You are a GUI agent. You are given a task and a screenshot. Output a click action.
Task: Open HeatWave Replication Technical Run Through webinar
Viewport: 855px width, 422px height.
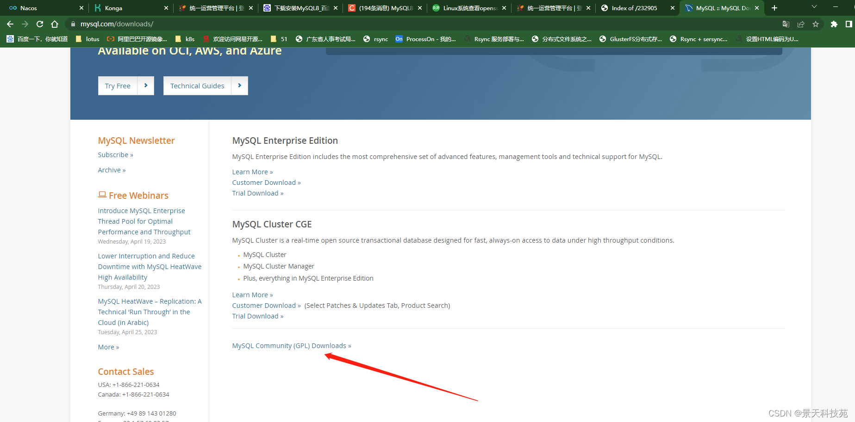pos(150,312)
